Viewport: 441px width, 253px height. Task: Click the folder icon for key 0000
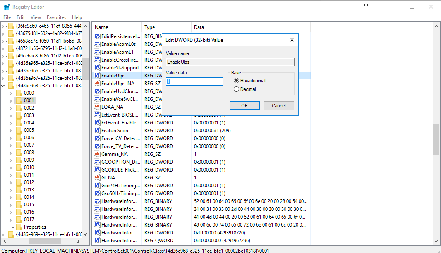[x=19, y=93]
